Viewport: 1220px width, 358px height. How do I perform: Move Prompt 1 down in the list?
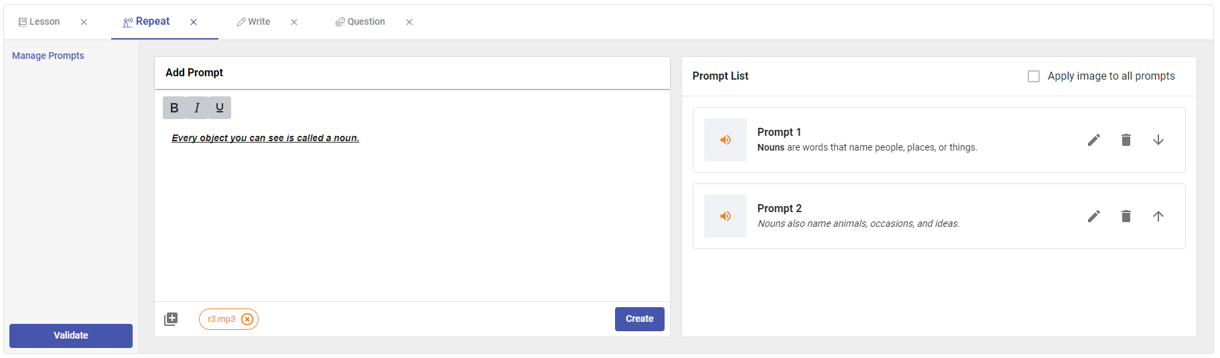(1158, 140)
